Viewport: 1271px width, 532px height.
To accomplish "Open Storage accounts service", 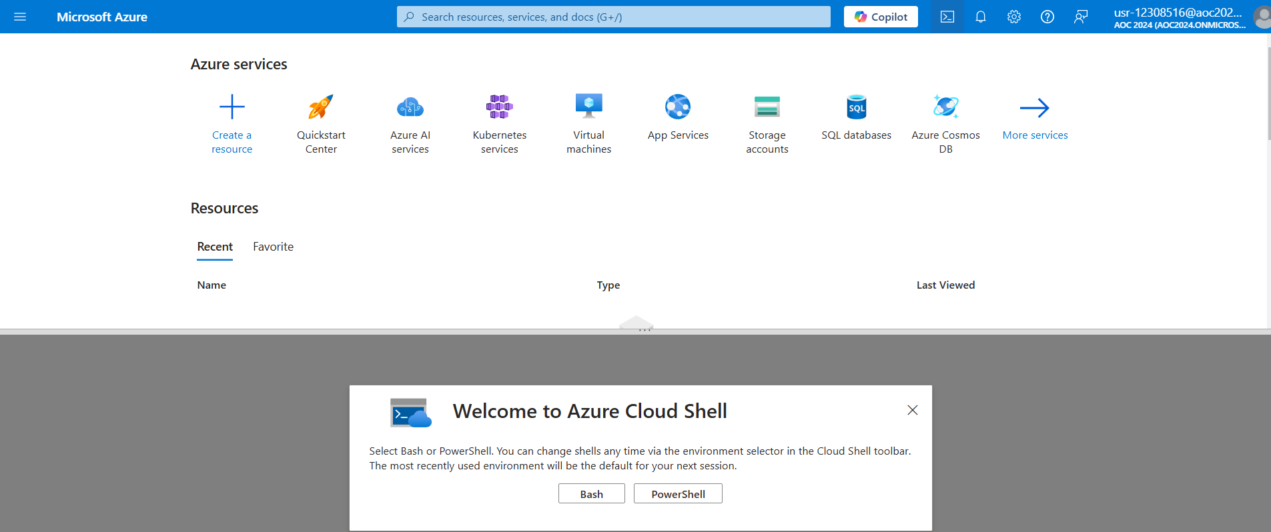I will coord(767,107).
